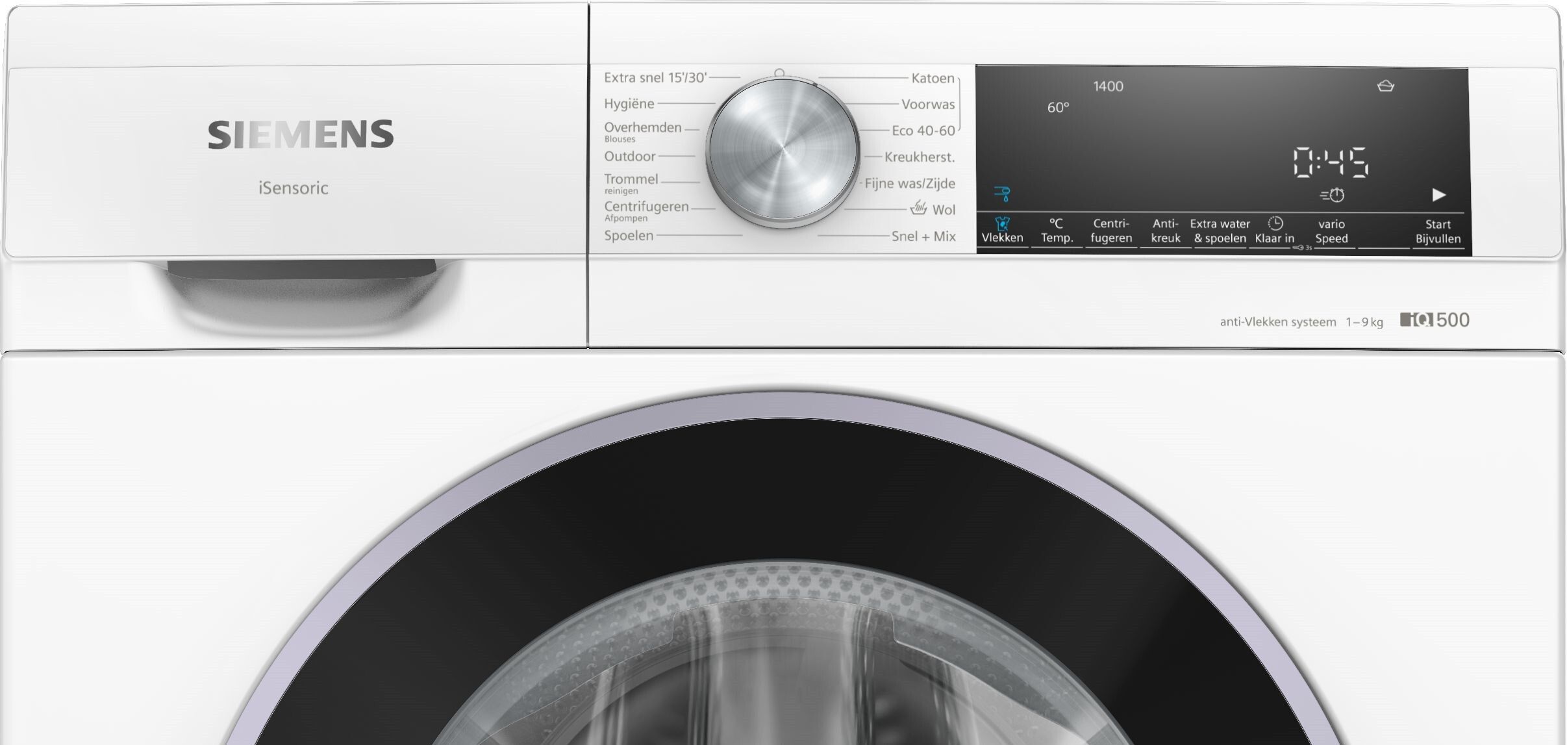Select the Extra snel 15'/30' program
Image resolution: width=1567 pixels, height=745 pixels.
pos(655,78)
